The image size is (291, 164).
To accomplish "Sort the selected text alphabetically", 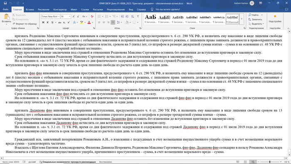I will (x=133, y=17).
